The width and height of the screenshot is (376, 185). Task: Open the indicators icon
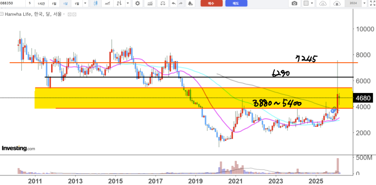(x=150, y=4)
